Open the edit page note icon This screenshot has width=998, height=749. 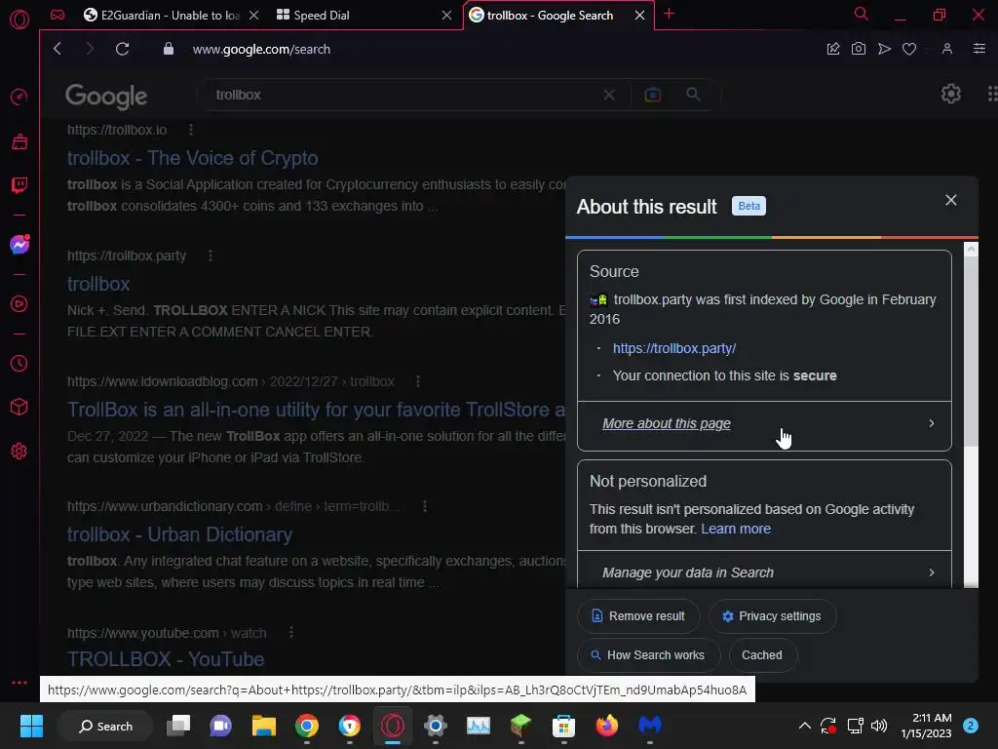[x=833, y=49]
